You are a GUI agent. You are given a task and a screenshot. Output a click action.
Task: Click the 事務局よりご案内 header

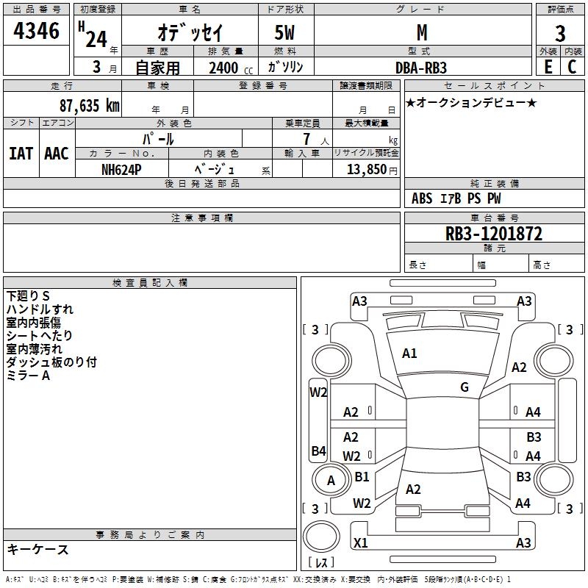150,535
